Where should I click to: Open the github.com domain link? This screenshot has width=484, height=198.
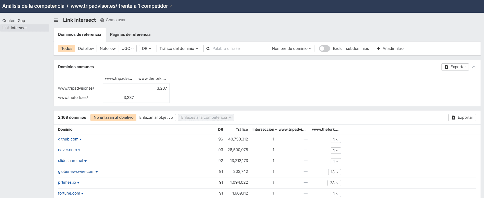[x=68, y=139]
